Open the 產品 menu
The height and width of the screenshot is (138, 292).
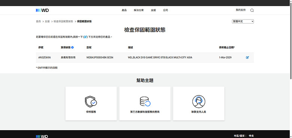[124, 10]
